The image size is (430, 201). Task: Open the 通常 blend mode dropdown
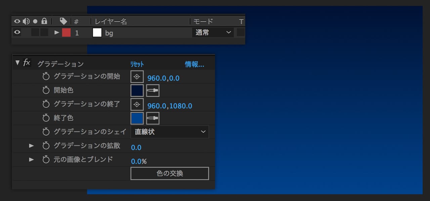[x=213, y=32]
